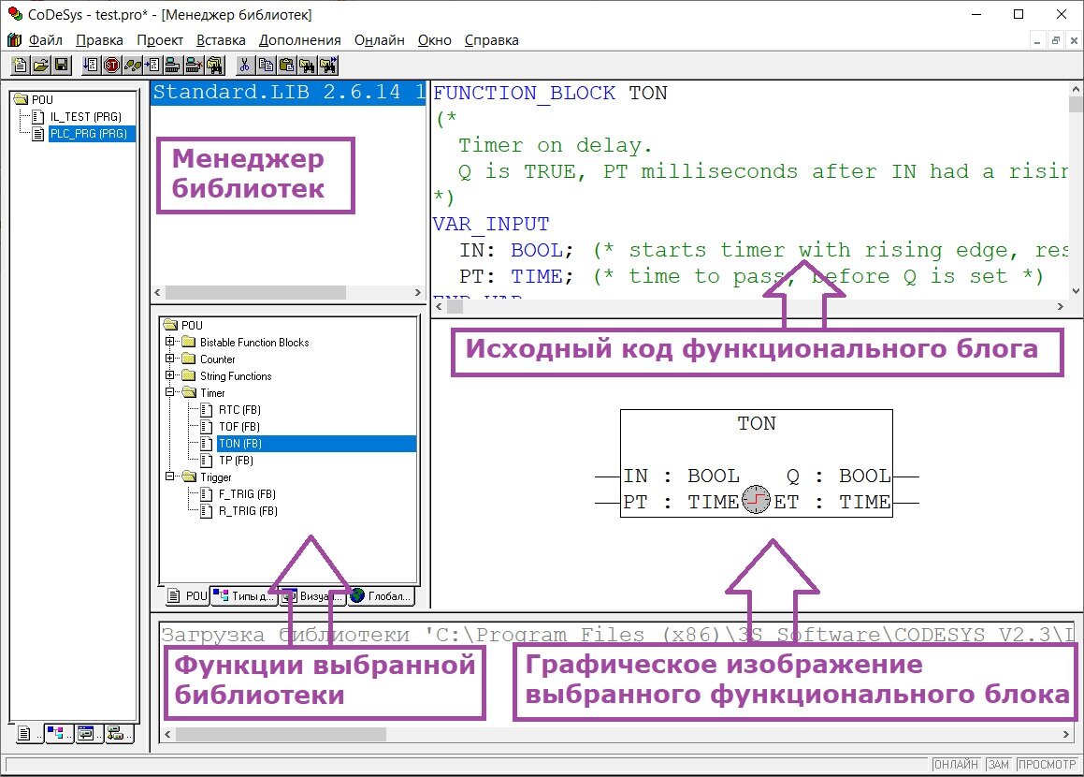Switch to library Визуа... tab
This screenshot has width=1084, height=777.
pos(312,595)
